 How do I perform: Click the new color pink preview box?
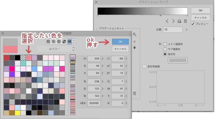tap(10, 49)
